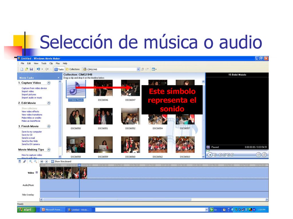
Task: Click View video transitions link
Action: click(32, 115)
